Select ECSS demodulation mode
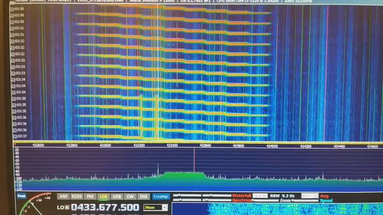Image resolution: width=383 pixels, height=215 pixels. 77,196
